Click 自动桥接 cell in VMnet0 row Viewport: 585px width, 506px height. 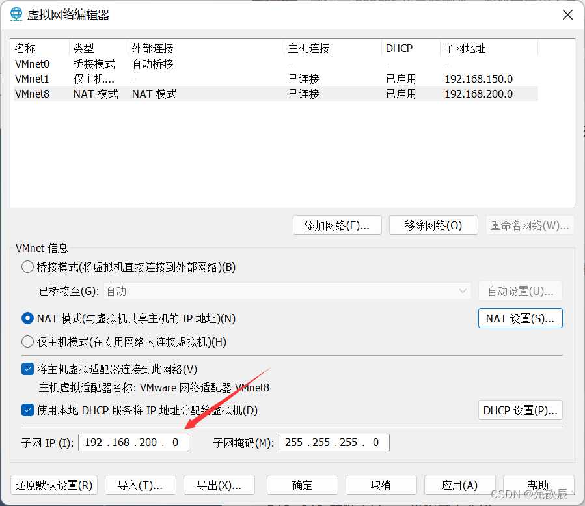pos(153,64)
